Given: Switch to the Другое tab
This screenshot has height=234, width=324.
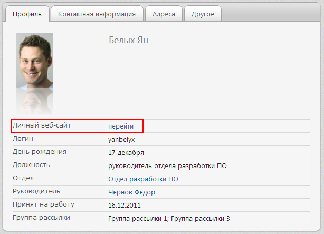Looking at the screenshot, I should pos(203,14).
